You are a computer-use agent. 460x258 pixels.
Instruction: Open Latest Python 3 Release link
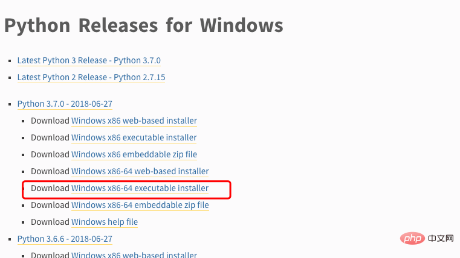89,60
